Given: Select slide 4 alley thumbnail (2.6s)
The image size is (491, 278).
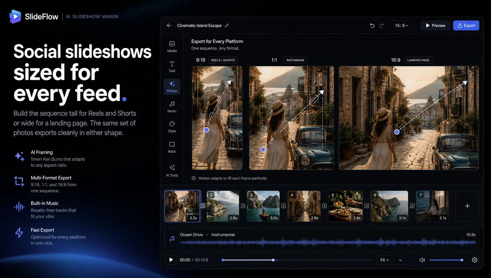Looking at the screenshot, I should point(303,206).
